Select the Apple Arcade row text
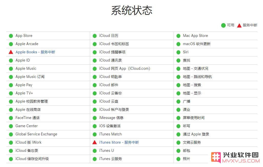This screenshot has width=263, height=167. [x=27, y=44]
